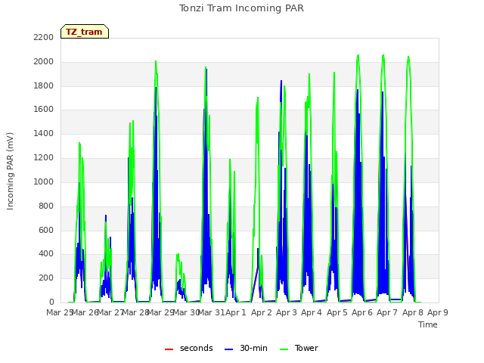Click the Apr 7 x-axis tick label

(387, 312)
